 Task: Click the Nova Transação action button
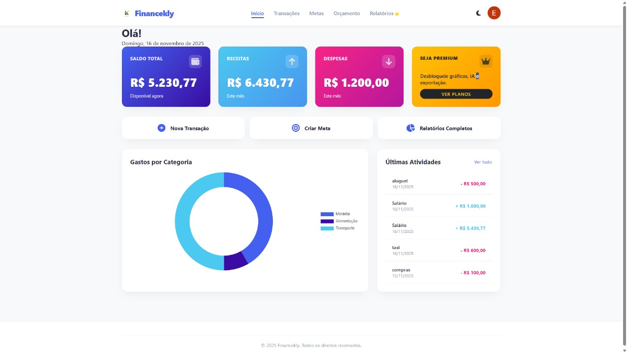pos(183,127)
